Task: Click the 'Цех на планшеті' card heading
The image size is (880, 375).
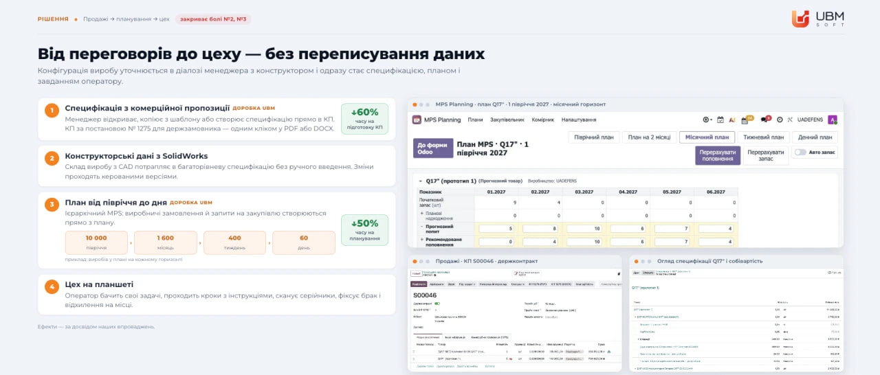Action: coord(99,284)
